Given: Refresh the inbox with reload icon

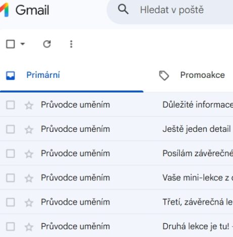Looking at the screenshot, I should click(x=47, y=44).
